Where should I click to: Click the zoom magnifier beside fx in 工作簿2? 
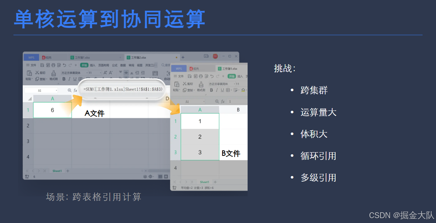click(x=69, y=90)
